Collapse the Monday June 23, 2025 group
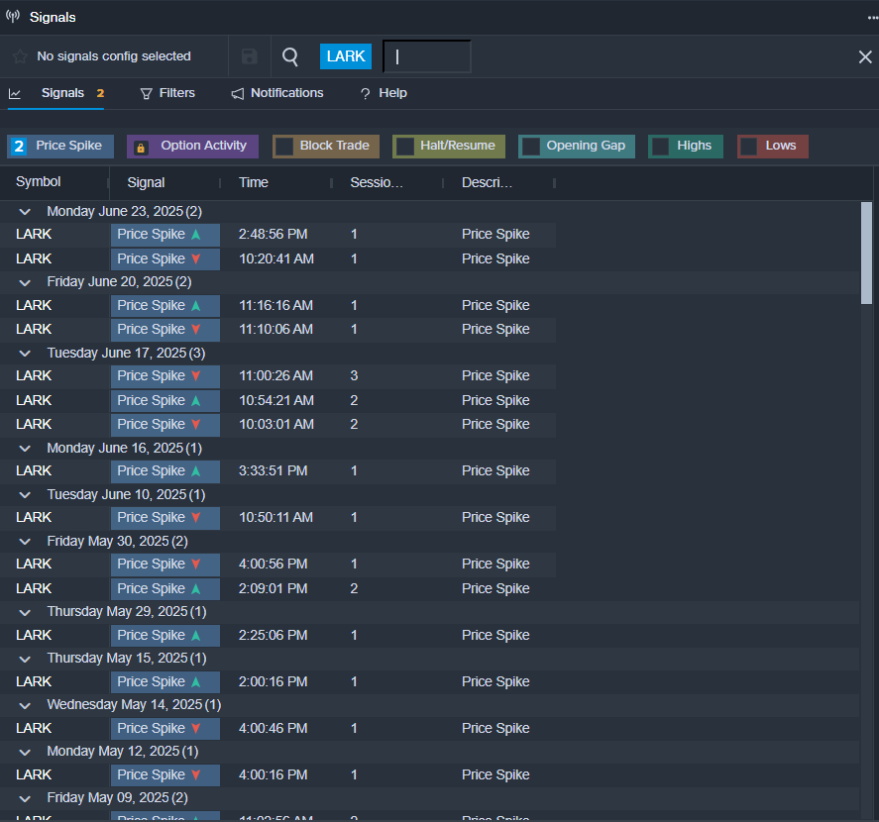 tap(25, 212)
